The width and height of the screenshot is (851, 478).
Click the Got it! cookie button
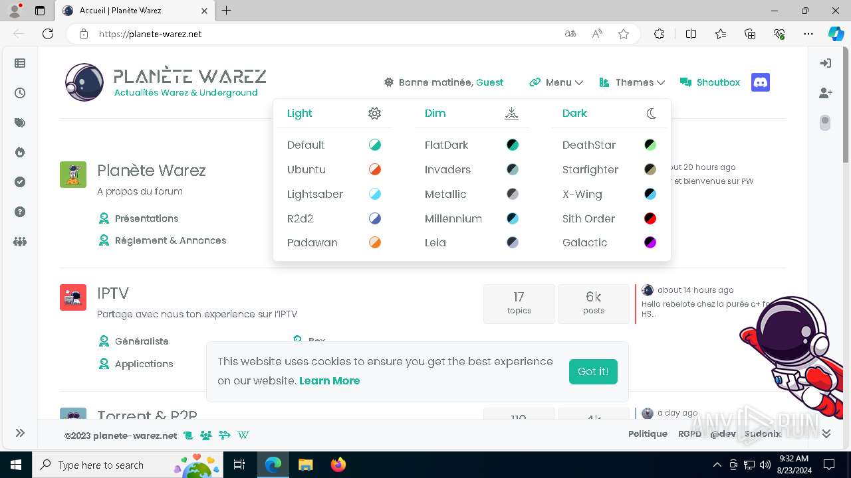click(593, 372)
